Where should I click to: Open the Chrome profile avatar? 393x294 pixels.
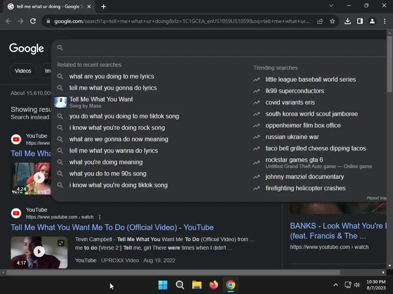click(x=372, y=21)
